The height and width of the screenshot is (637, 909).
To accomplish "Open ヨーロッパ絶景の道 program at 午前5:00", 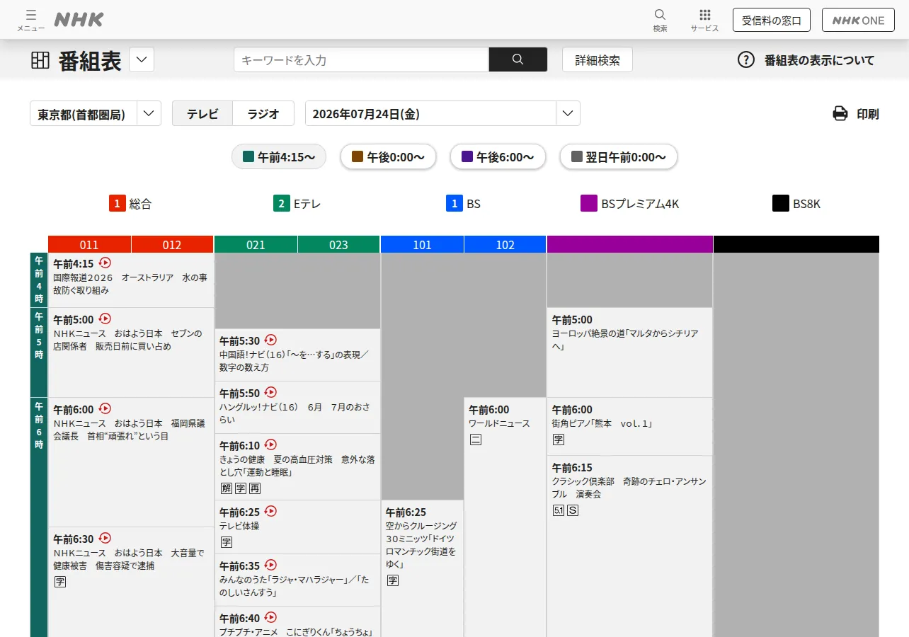I will (629, 352).
